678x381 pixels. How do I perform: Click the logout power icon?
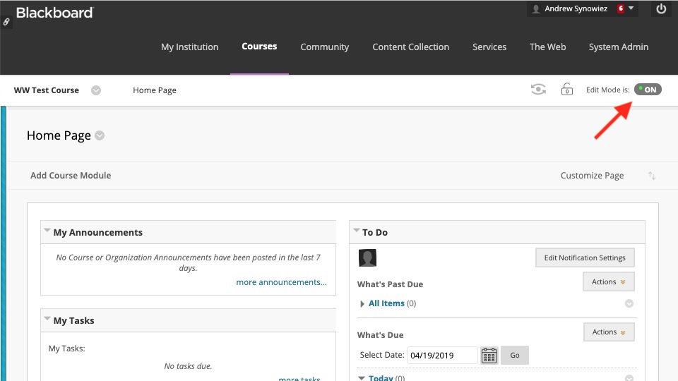click(x=661, y=8)
